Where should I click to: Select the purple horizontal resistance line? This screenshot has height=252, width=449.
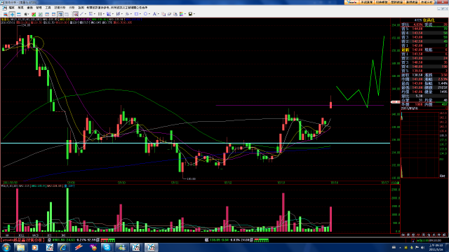tap(300, 106)
